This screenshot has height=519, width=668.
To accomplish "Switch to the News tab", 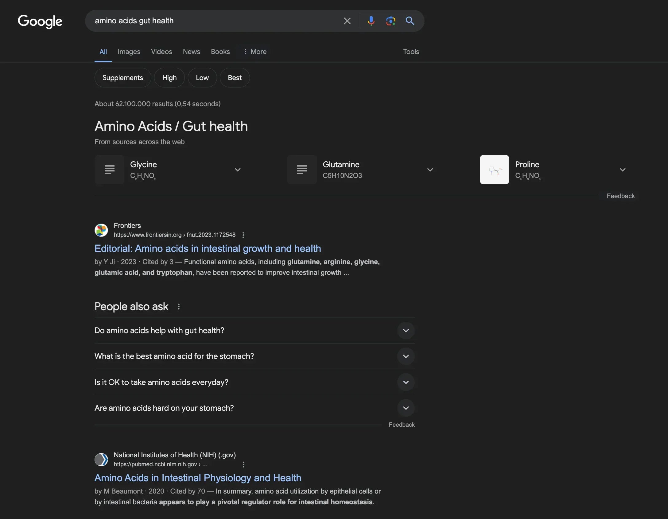I will [191, 52].
